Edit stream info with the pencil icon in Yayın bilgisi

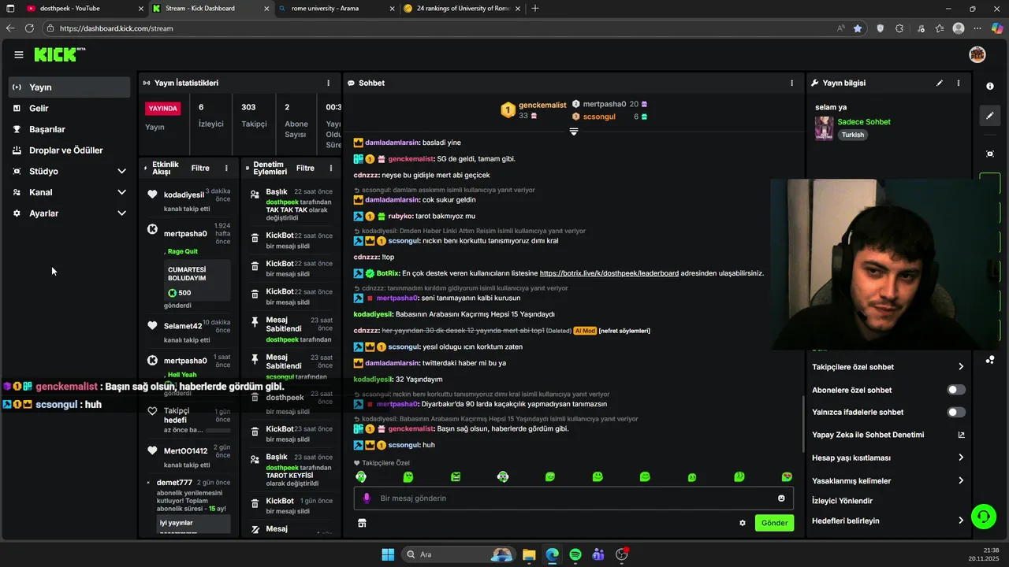[940, 83]
